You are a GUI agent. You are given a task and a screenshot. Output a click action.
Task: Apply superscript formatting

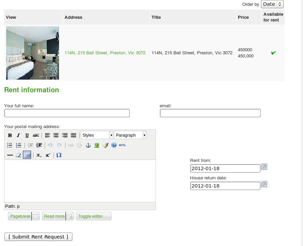point(48,155)
